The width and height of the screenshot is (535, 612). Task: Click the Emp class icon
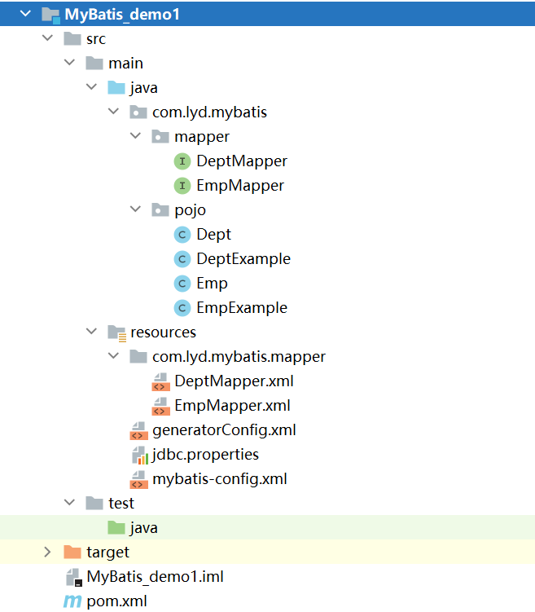[x=182, y=284]
